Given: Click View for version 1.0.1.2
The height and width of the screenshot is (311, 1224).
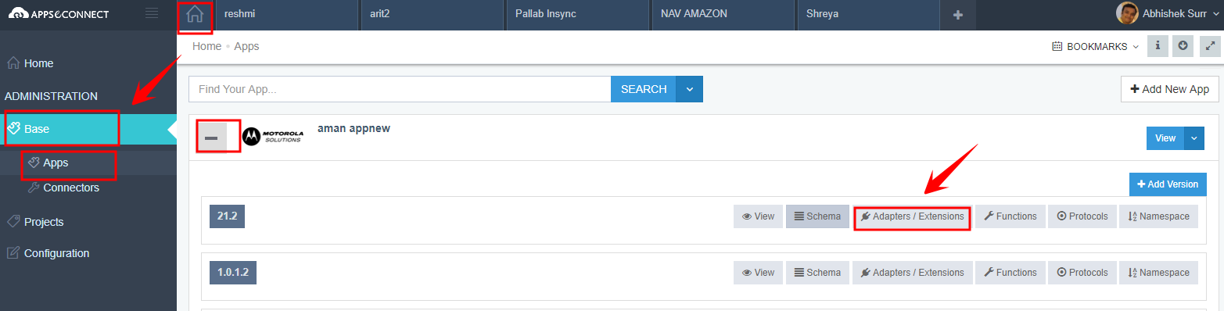Looking at the screenshot, I should [758, 273].
